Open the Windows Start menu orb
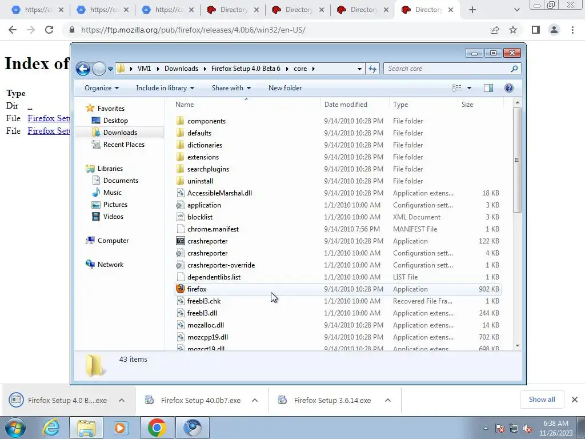 click(15, 428)
